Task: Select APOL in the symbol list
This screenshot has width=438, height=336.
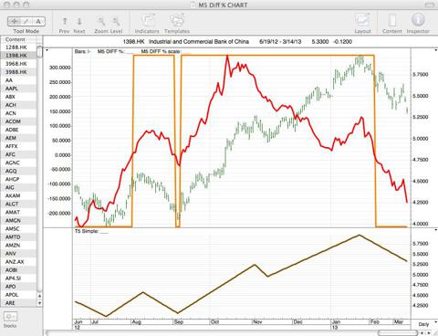Action: tap(19, 294)
